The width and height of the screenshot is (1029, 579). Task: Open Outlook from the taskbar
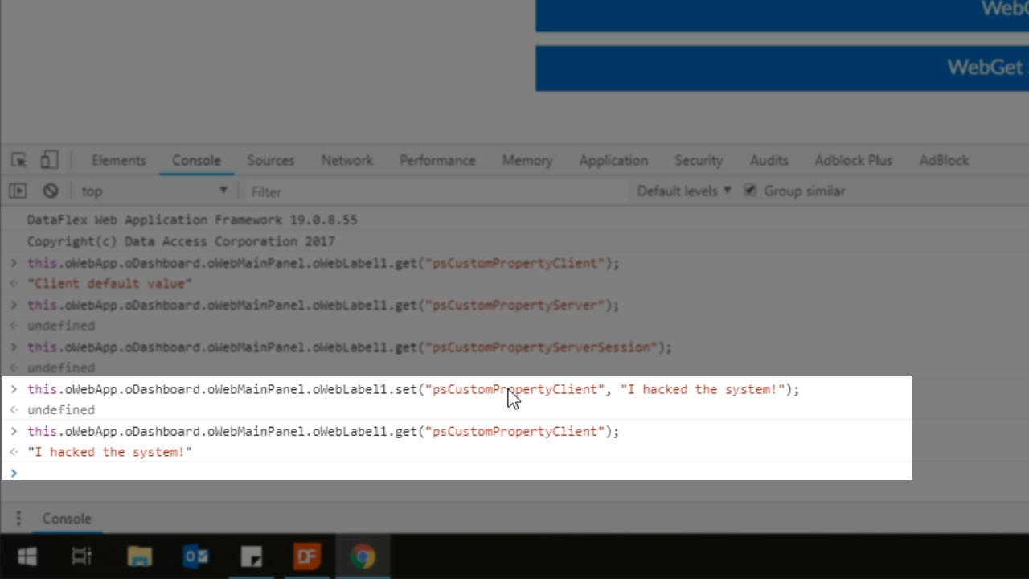coord(195,556)
